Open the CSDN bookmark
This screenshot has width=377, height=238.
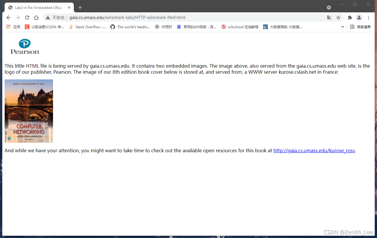44,27
